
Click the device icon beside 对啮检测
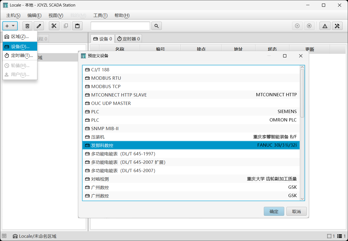pyautogui.click(x=87, y=179)
